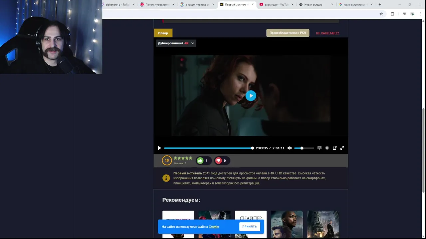This screenshot has height=239, width=426.
Task: Click the green thumbs up icon
Action: [200, 161]
